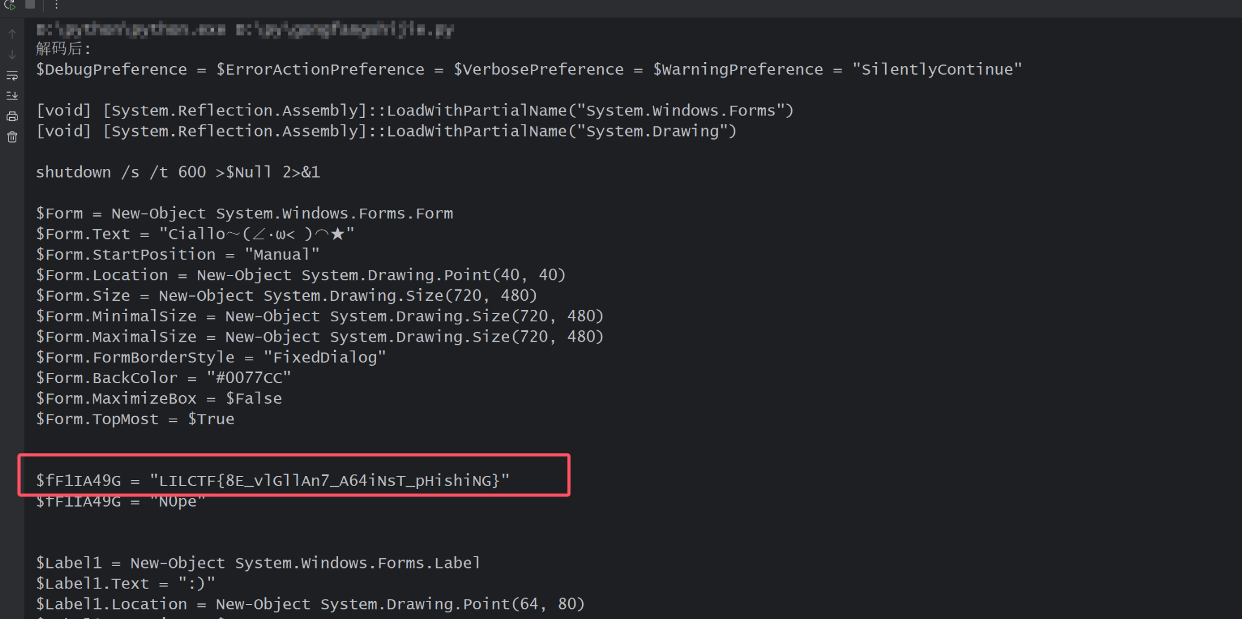1242x619 pixels.
Task: Select the scroll-to-end console icon
Action: click(11, 95)
